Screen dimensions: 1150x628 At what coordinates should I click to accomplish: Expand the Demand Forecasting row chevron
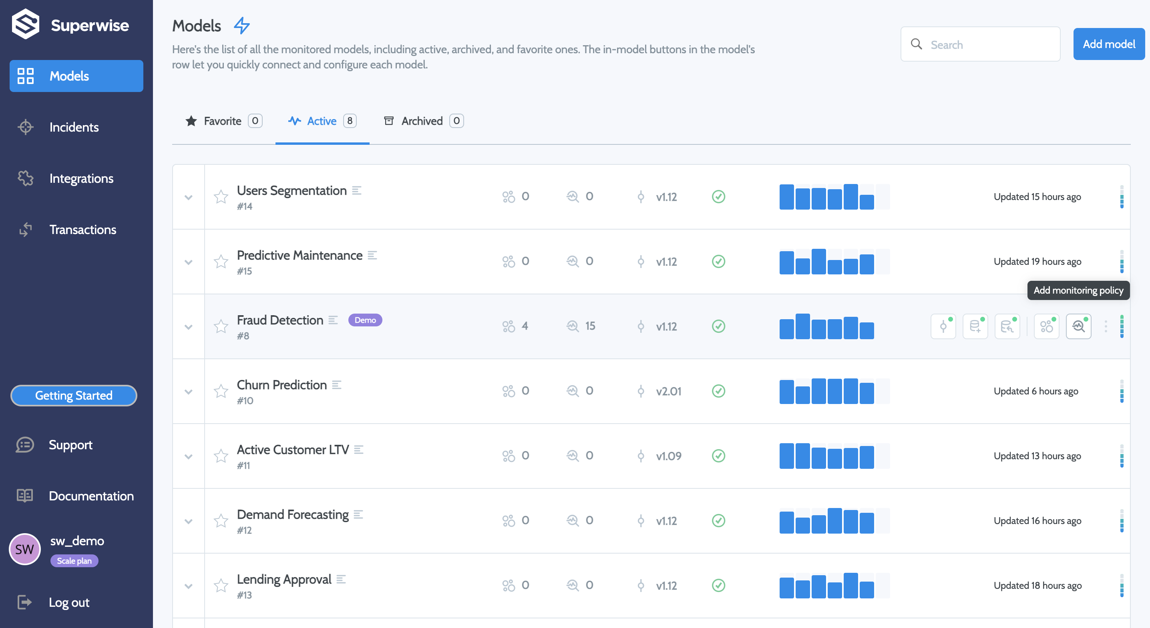[x=188, y=521]
